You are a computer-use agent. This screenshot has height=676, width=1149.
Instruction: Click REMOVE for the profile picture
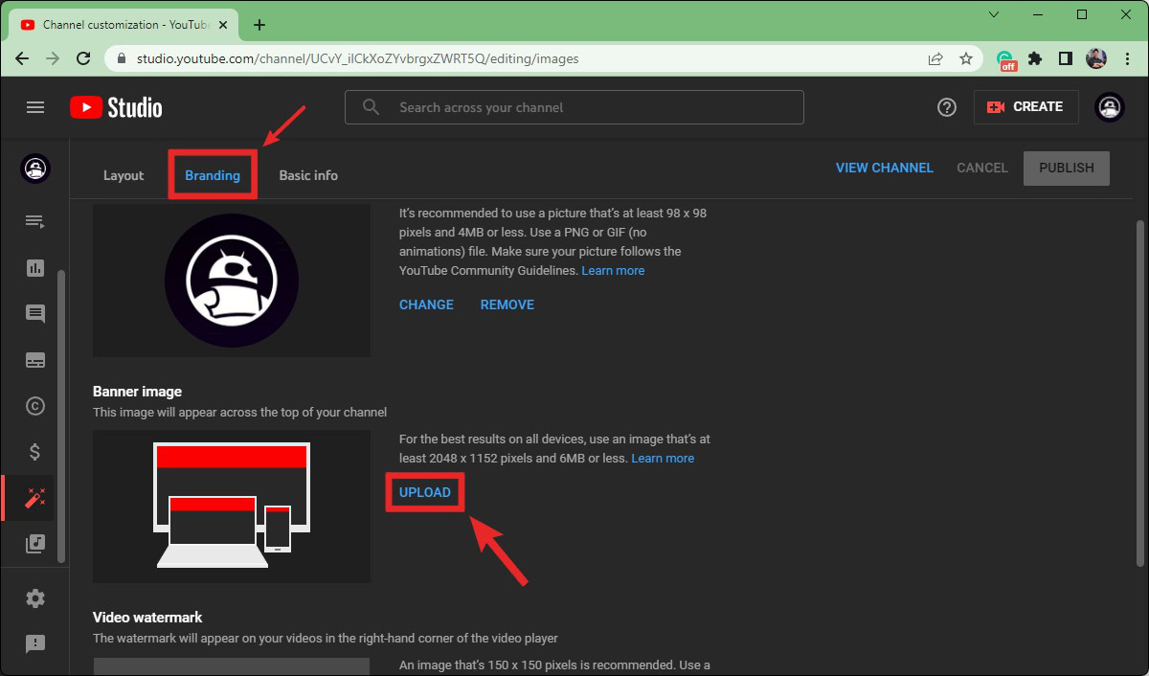[x=507, y=304]
